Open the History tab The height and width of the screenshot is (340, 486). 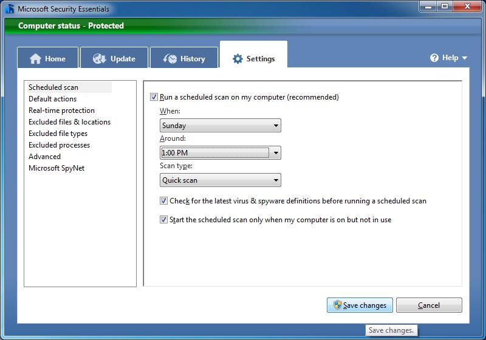(x=184, y=58)
